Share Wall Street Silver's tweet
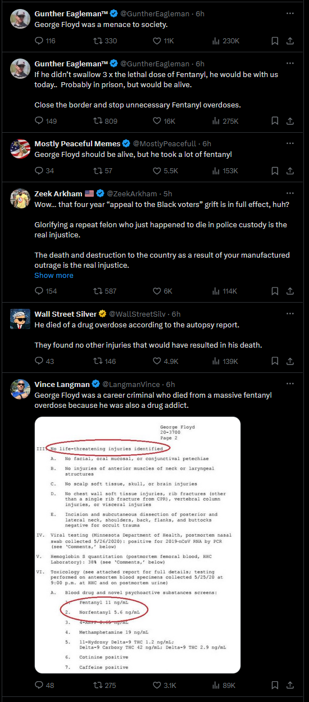This screenshot has height=702, width=309. point(290,361)
